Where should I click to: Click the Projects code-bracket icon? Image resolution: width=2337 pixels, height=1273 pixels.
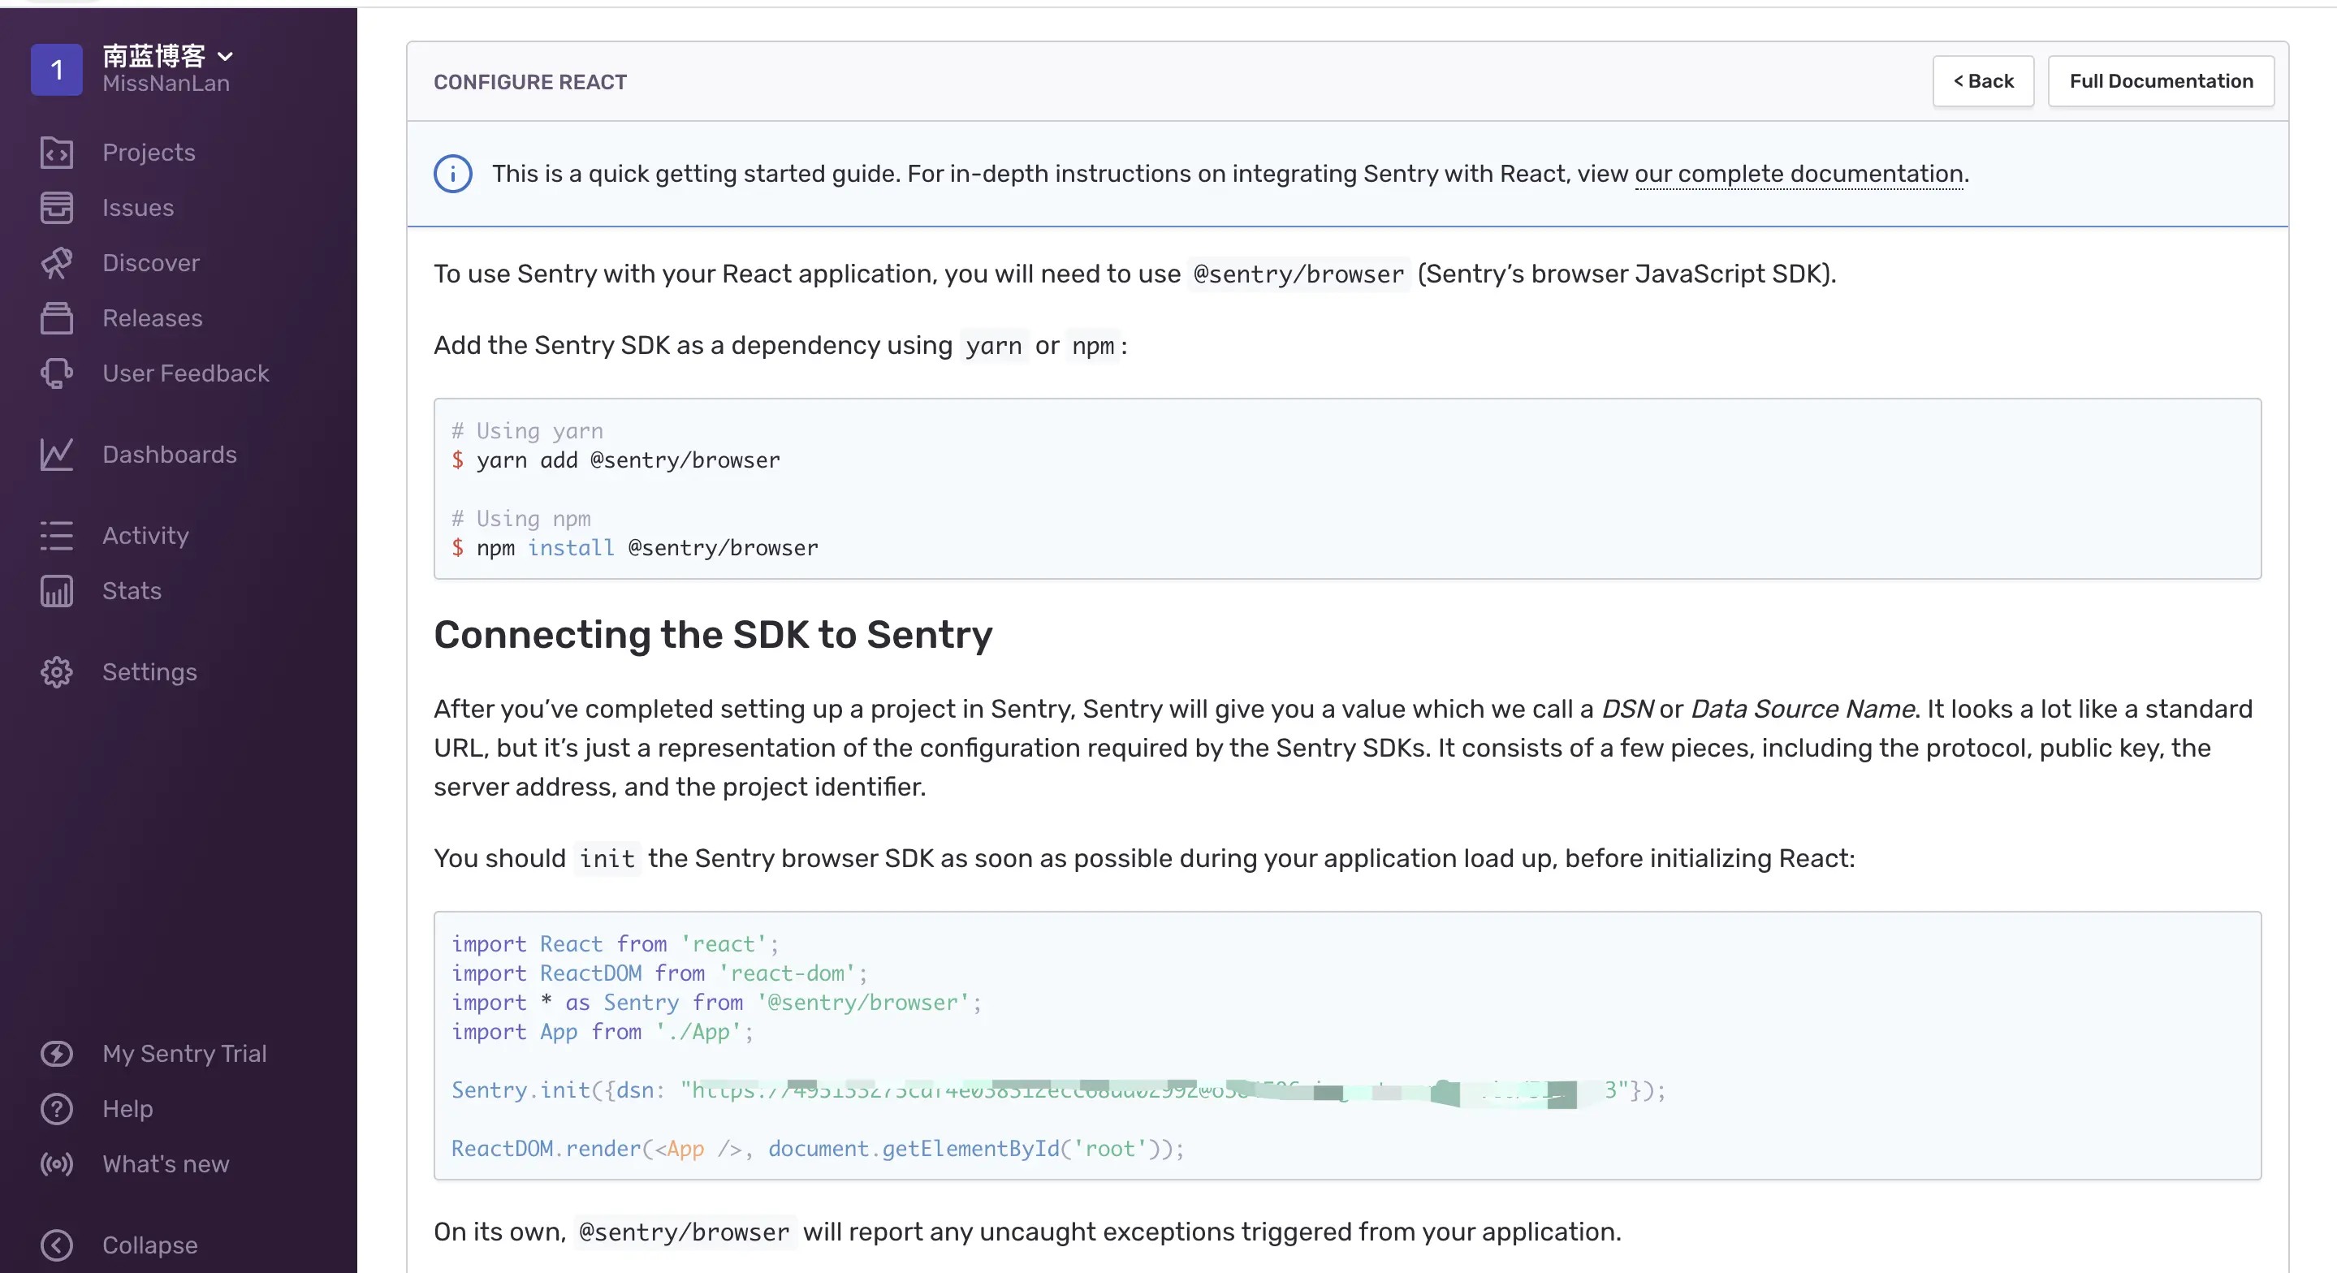(56, 153)
